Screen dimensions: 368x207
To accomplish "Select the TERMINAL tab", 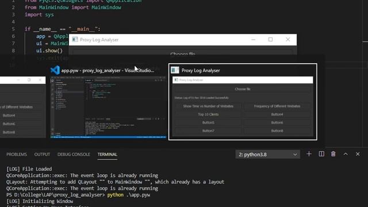I will 108,155.
